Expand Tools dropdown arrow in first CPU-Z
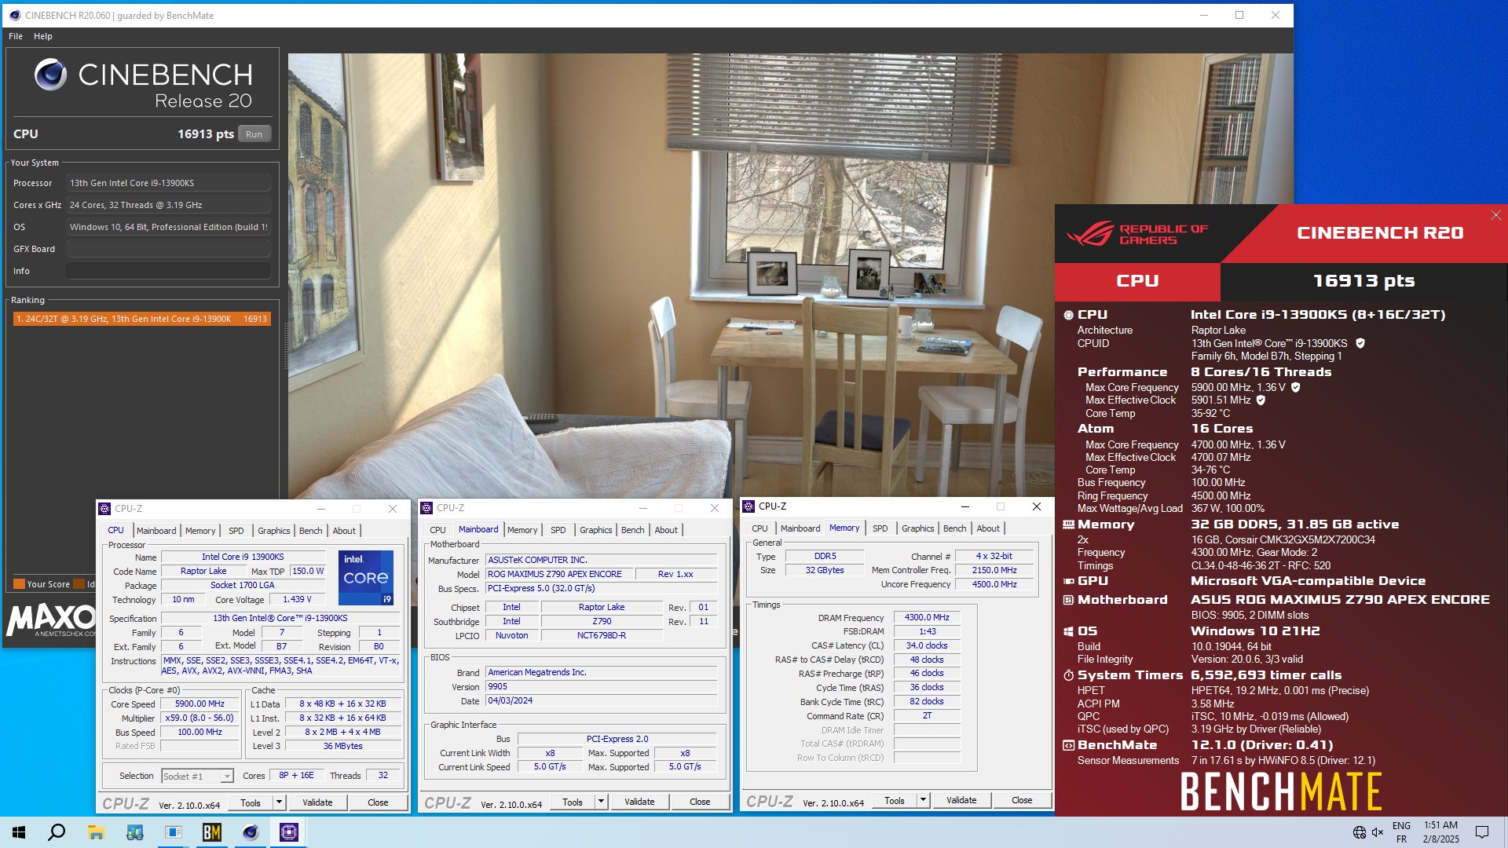This screenshot has height=848, width=1508. point(279,802)
